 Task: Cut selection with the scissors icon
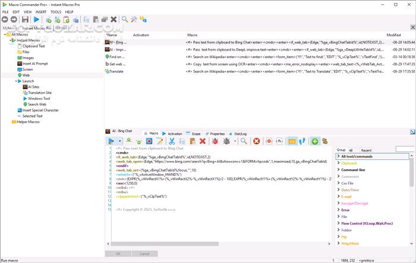pos(172,141)
